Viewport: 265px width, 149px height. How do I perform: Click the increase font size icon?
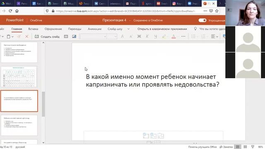tap(123, 36)
